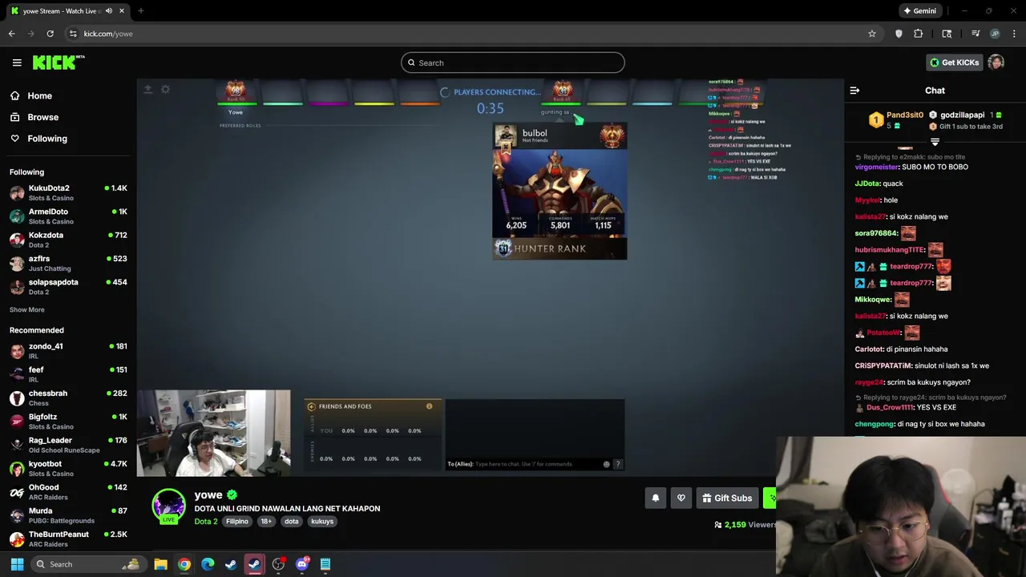Toggle follow heart for yowe

click(681, 498)
